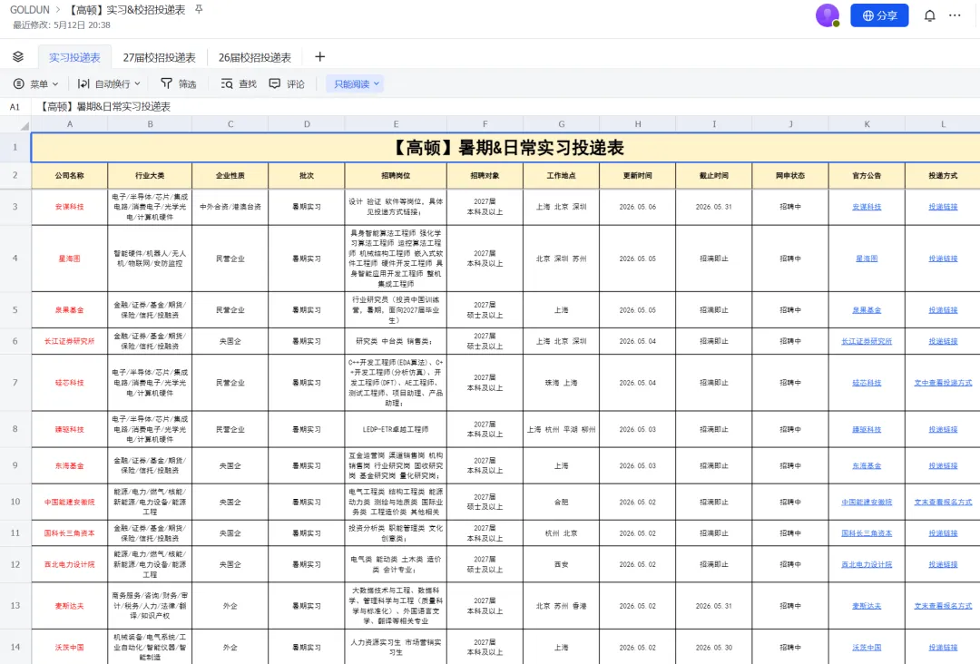Select row 13 header
The image size is (980, 664).
coord(15,606)
